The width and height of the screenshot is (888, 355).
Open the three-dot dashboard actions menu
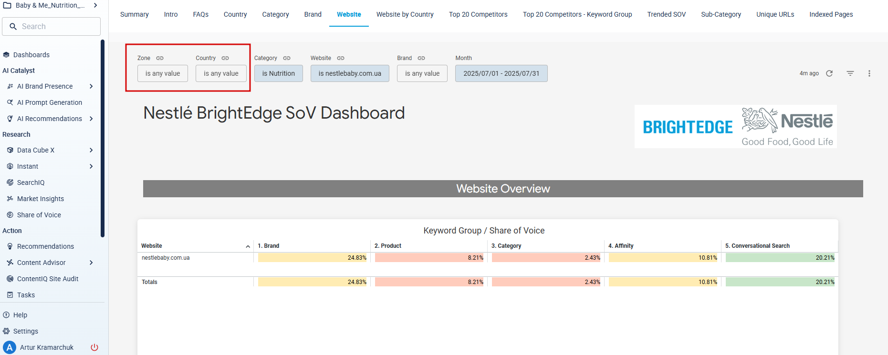pos(869,73)
